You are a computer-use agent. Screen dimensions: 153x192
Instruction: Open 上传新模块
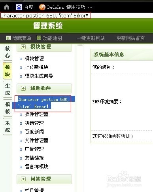36,67
